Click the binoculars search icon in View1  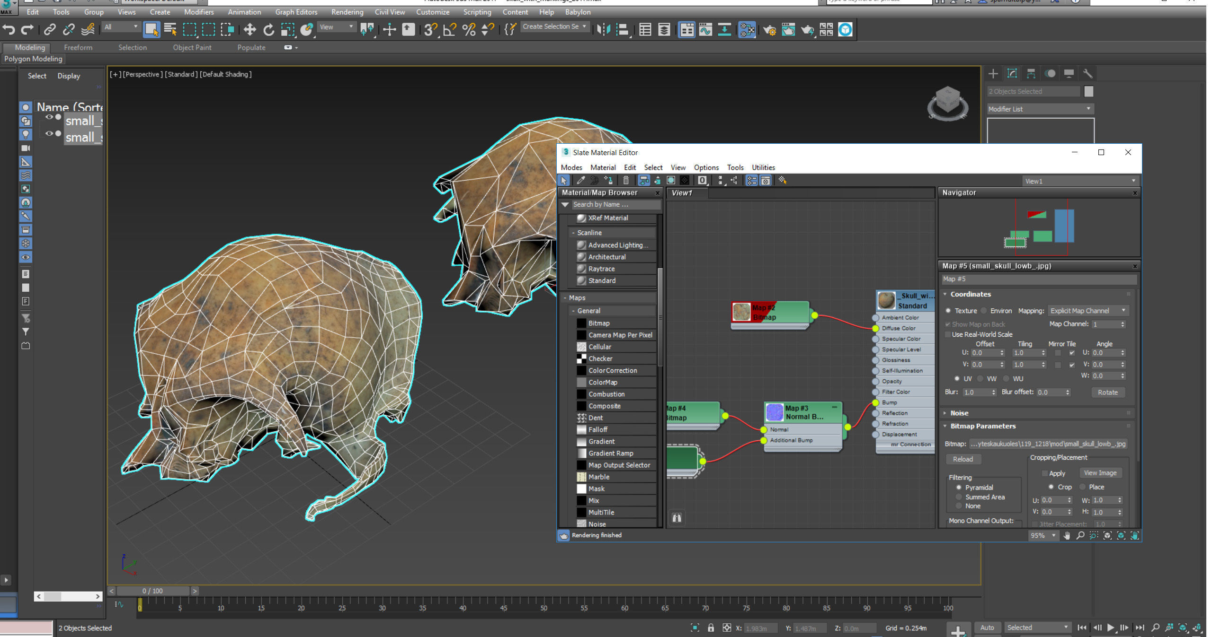point(677,517)
